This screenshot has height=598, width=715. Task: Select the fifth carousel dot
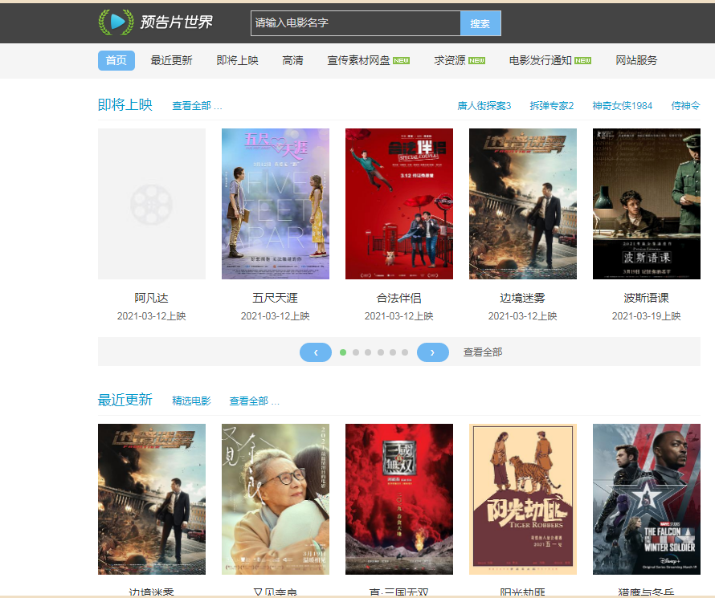tap(393, 352)
